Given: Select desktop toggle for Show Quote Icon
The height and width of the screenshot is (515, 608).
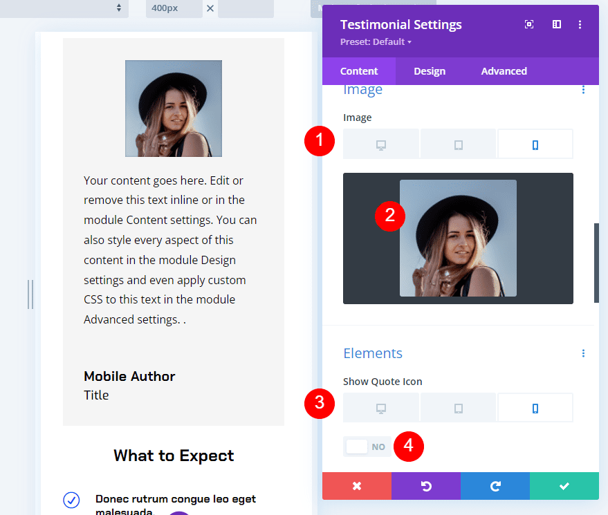Looking at the screenshot, I should pyautogui.click(x=380, y=407).
